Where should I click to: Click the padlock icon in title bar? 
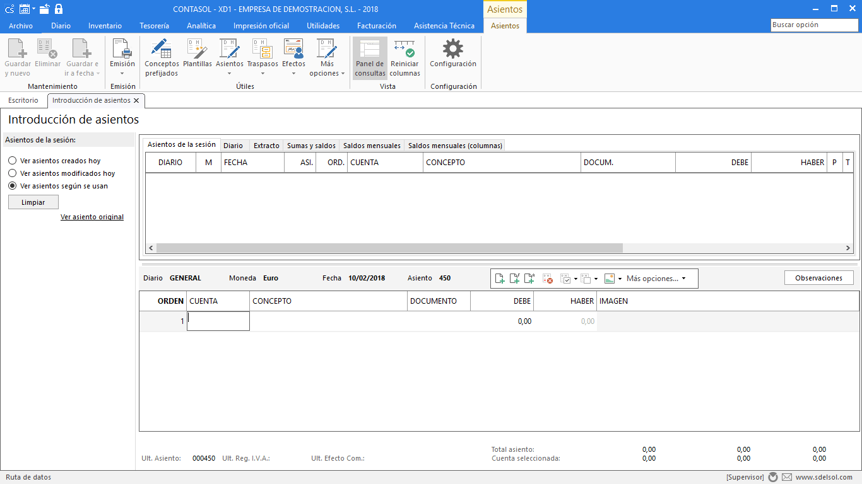pos(59,9)
